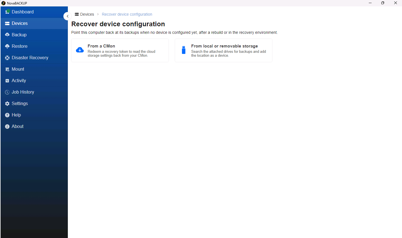The image size is (402, 238).
Task: Restore down the NovaBACKUP window
Action: coord(383,3)
